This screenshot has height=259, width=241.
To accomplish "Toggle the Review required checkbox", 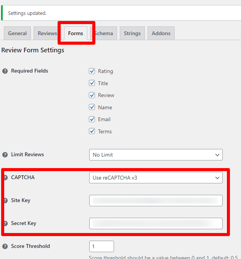I will tap(92, 95).
